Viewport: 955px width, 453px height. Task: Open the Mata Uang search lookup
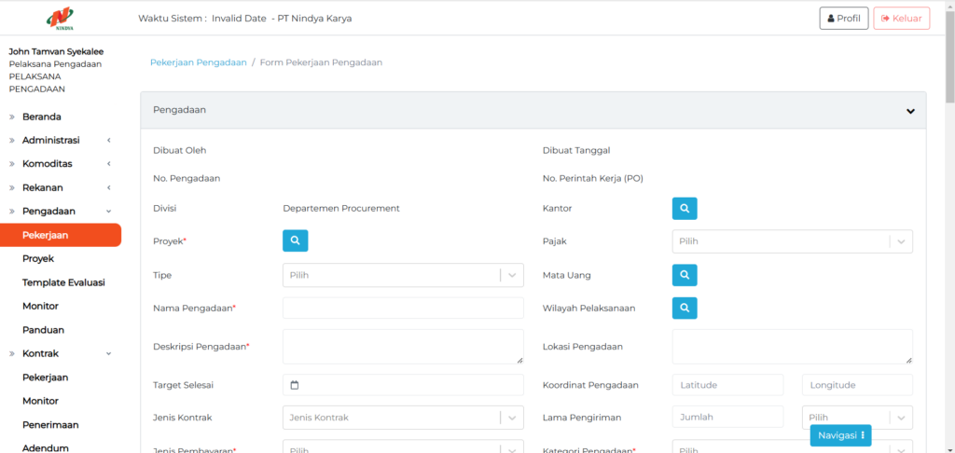point(685,275)
